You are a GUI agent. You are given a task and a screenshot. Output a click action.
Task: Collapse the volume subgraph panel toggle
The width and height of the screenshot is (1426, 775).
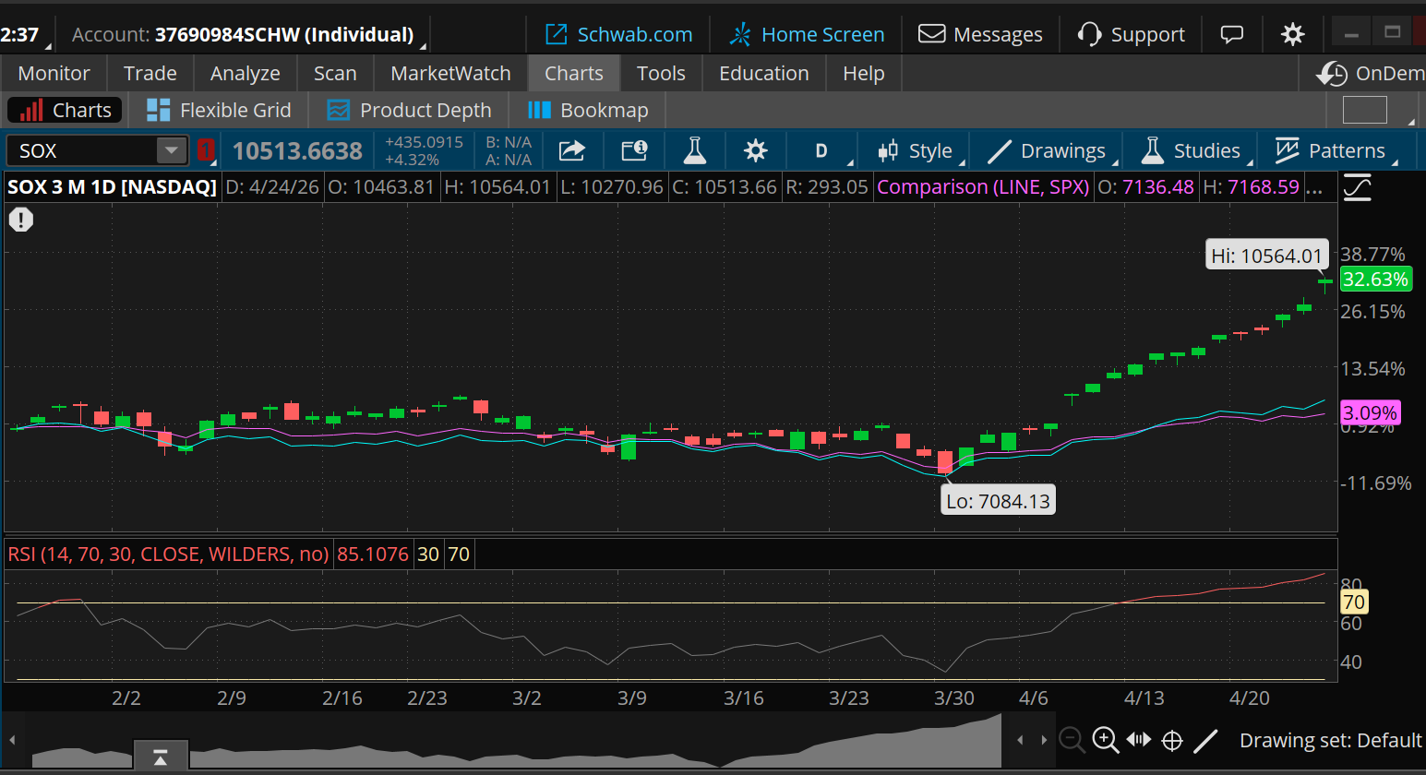point(161,757)
